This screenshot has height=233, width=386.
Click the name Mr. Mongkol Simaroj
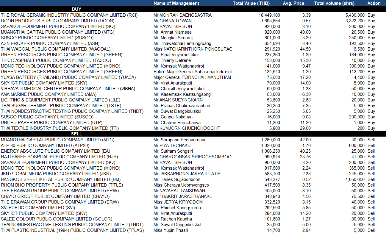173,37
